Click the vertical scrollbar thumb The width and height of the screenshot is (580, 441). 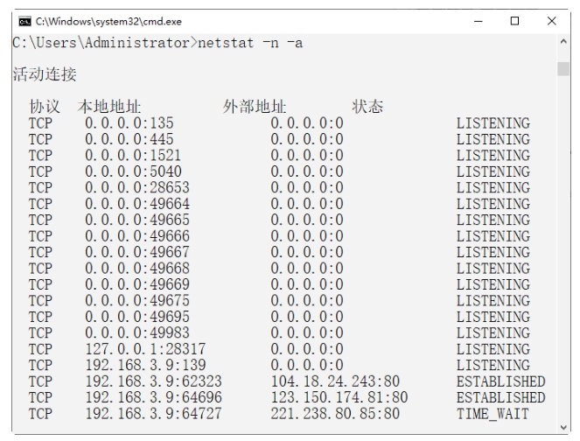click(563, 69)
